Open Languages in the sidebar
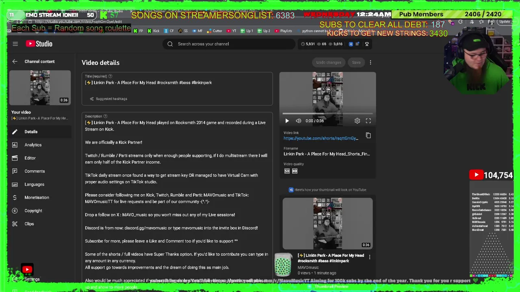 (x=40, y=185)
